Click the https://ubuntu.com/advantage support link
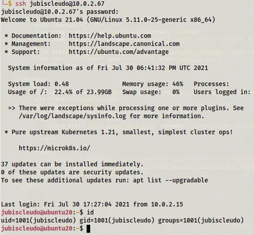 [119, 52]
